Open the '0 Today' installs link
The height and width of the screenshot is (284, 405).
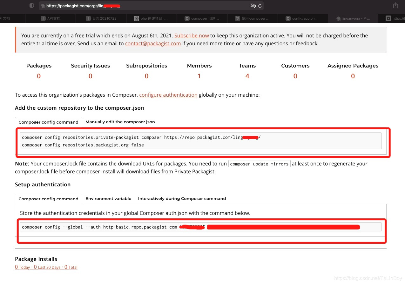click(23, 267)
